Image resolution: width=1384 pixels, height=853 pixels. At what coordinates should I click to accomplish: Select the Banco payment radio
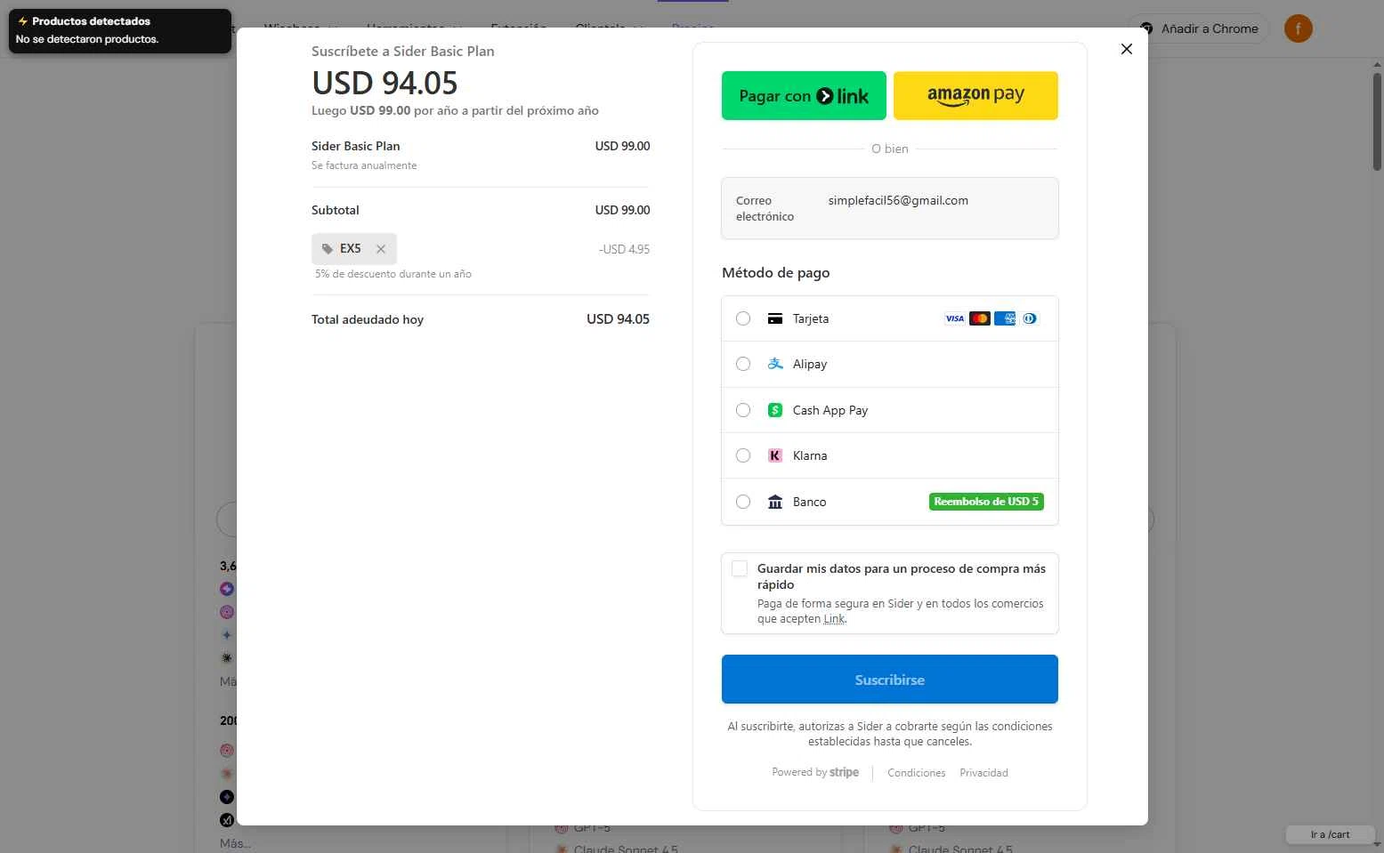pos(743,502)
